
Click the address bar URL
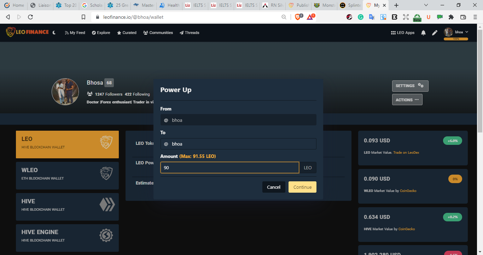[133, 17]
